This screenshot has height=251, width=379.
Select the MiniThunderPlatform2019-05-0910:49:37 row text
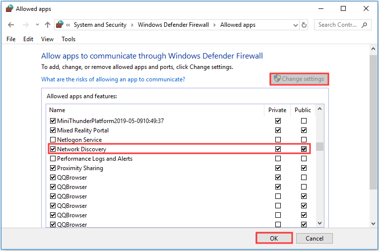click(x=111, y=121)
